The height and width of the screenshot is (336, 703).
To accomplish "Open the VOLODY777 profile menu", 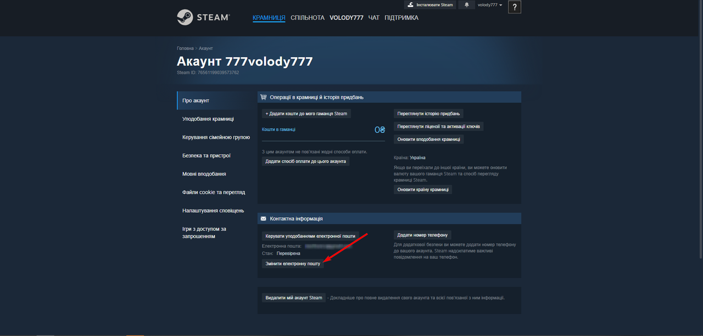I will (347, 18).
